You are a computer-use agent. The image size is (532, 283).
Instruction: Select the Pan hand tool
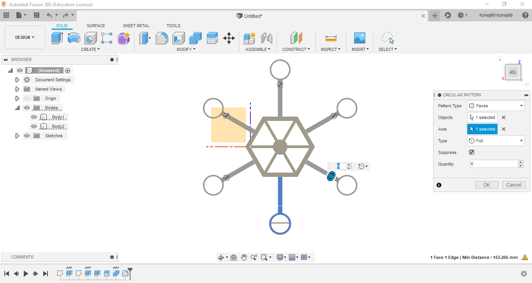point(244,257)
